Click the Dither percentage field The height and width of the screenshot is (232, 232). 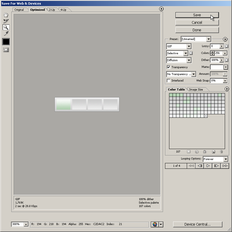pos(215,60)
